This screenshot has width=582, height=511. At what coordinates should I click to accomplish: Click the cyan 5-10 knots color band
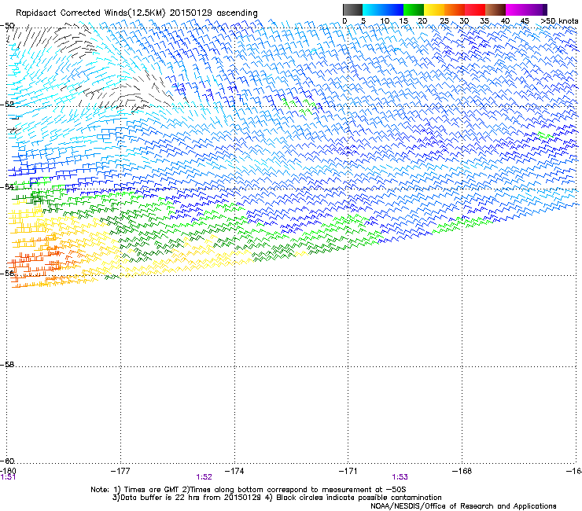point(373,9)
